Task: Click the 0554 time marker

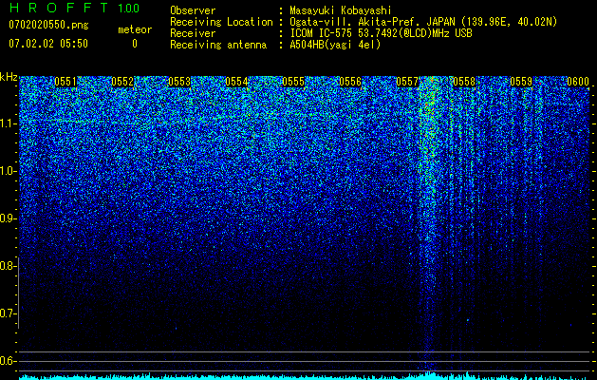Action: (236, 82)
